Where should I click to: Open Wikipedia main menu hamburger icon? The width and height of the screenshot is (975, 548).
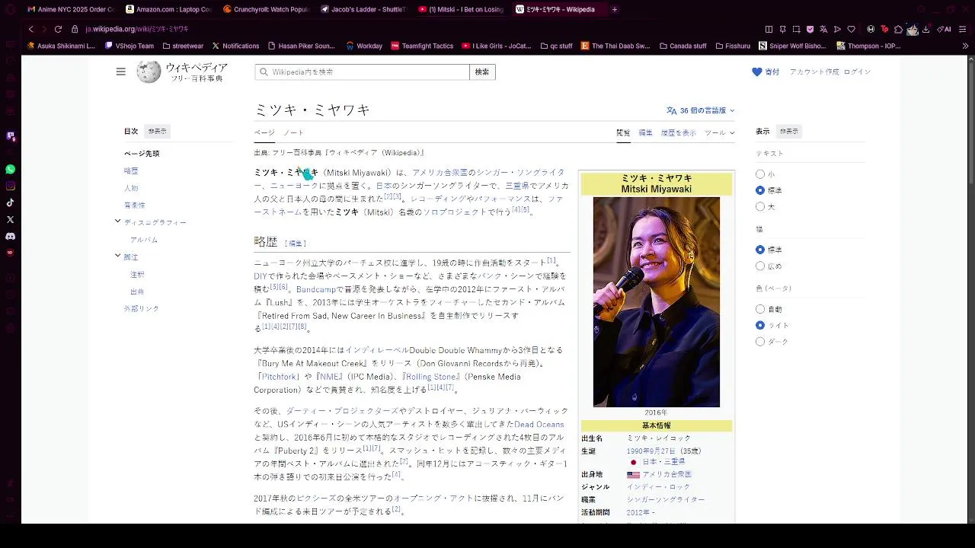(x=120, y=72)
